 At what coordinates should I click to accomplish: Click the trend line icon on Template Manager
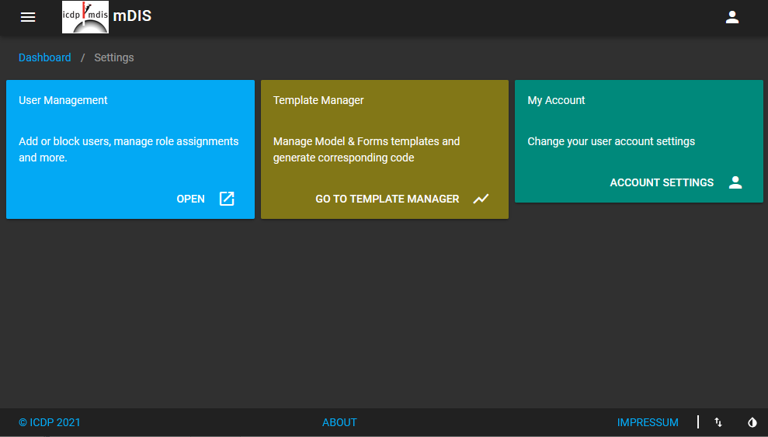481,199
